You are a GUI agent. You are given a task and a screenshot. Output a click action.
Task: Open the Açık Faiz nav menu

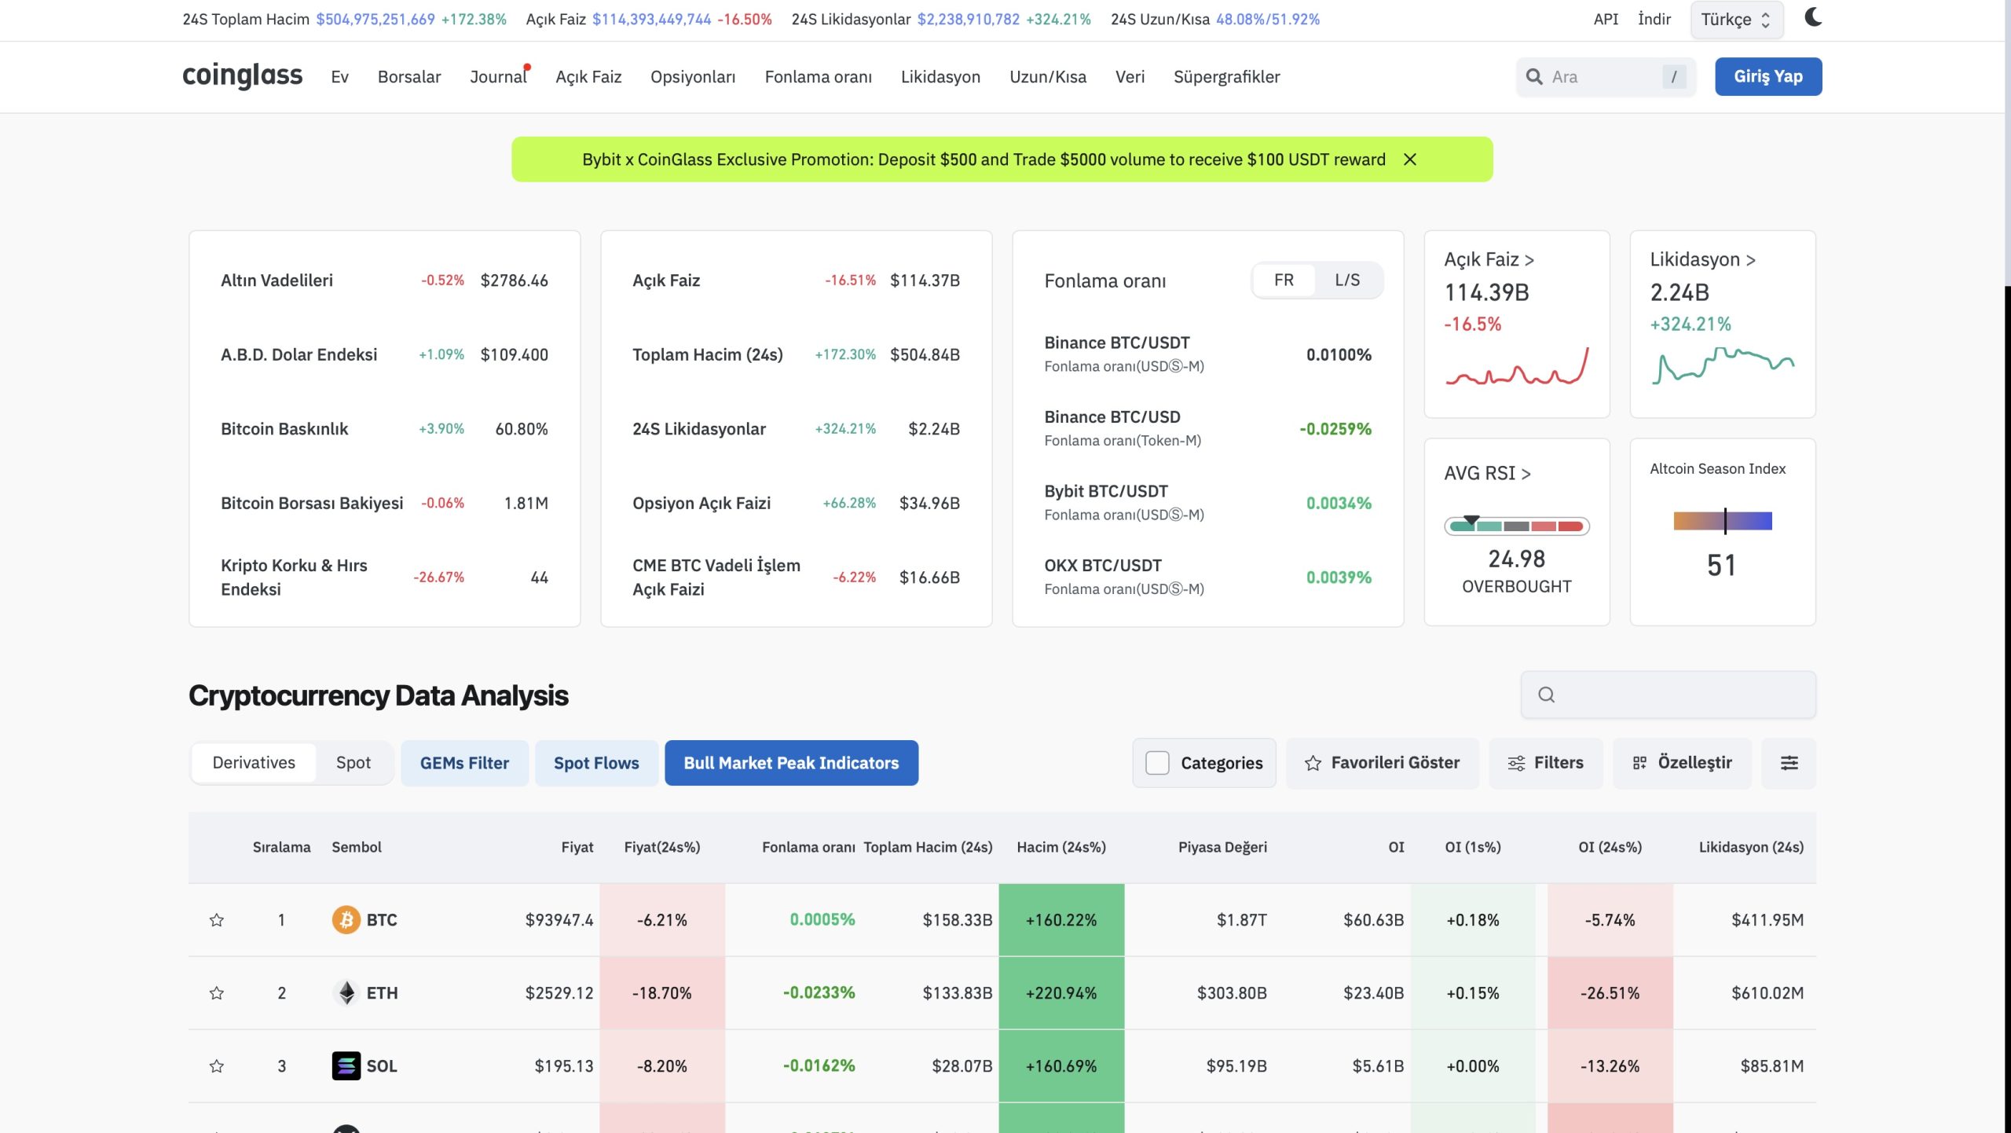pos(588,77)
